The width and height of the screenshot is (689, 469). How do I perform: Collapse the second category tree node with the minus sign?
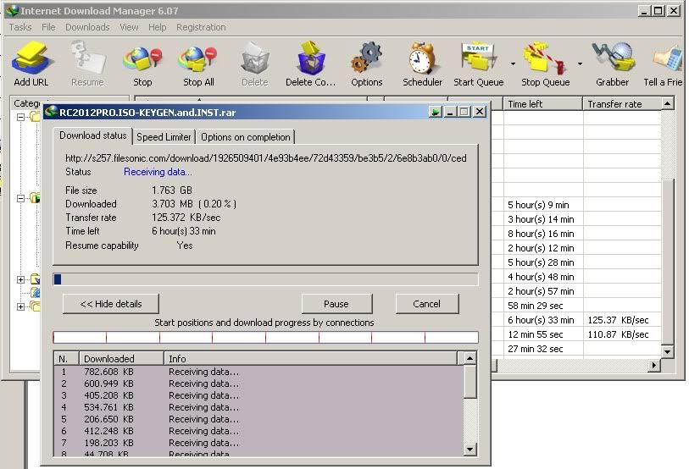(20, 198)
